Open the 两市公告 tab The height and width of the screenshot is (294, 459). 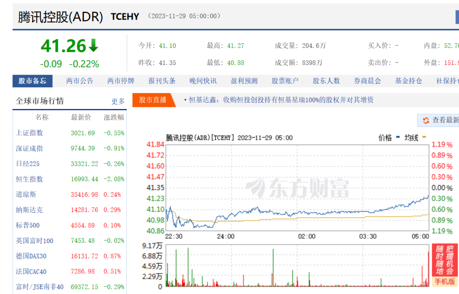(79, 81)
